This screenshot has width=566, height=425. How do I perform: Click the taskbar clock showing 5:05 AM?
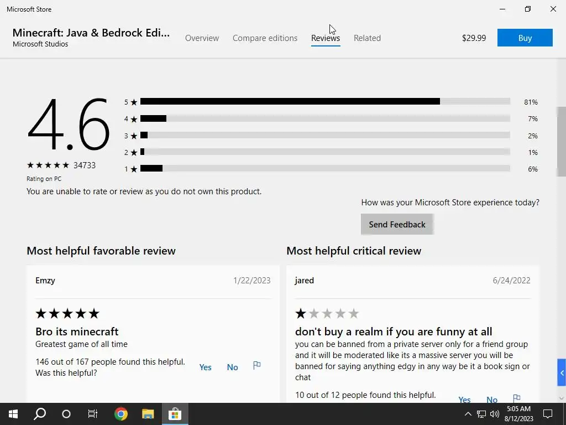tap(518, 414)
